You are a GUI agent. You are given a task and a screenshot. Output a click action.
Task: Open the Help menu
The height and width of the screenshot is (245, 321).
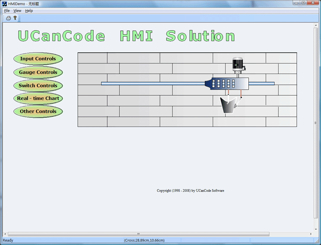click(x=29, y=10)
